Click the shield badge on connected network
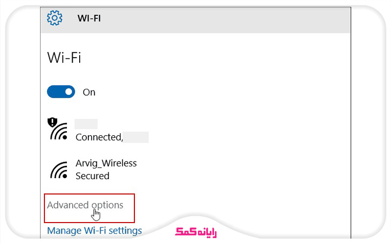This screenshot has height=244, width=391. click(53, 122)
